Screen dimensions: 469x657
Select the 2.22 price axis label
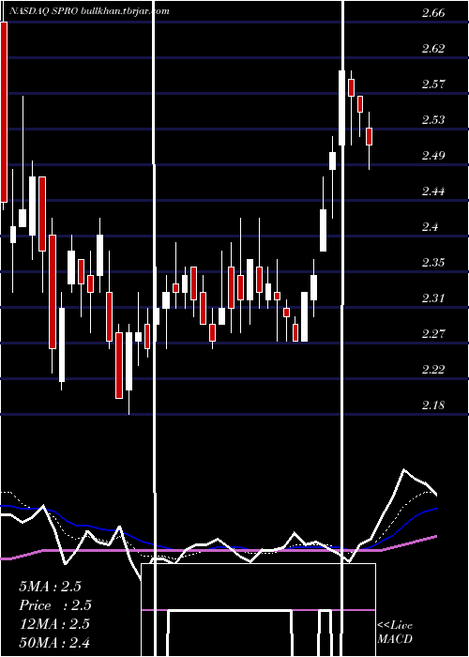coord(433,370)
